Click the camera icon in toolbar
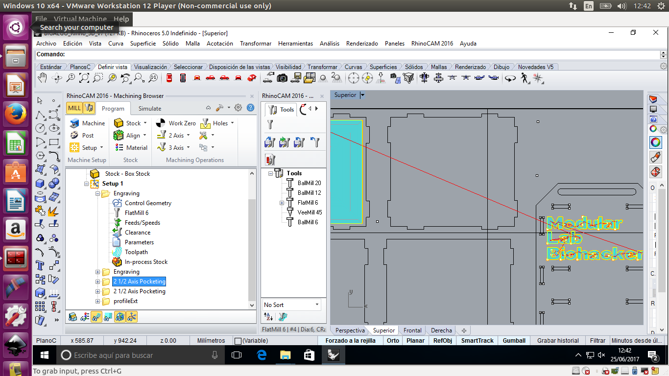This screenshot has width=669, height=376. pyautogui.click(x=282, y=78)
